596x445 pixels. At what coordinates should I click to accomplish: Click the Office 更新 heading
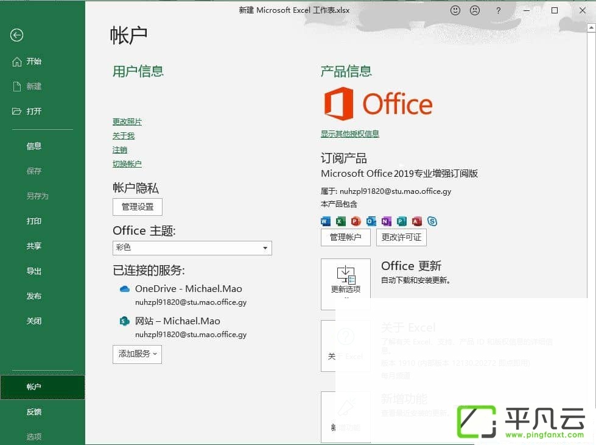pyautogui.click(x=411, y=266)
